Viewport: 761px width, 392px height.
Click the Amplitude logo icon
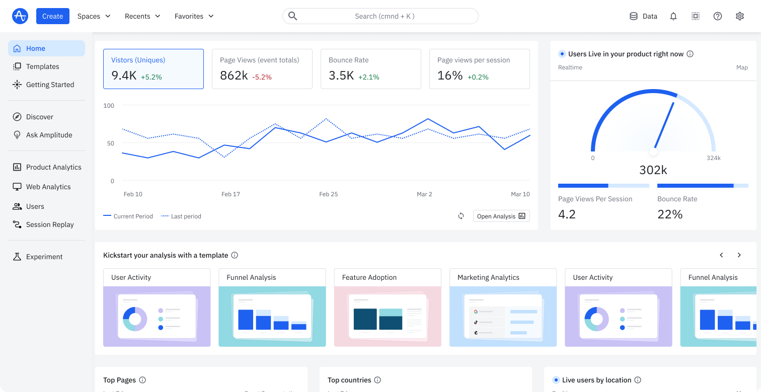click(20, 16)
